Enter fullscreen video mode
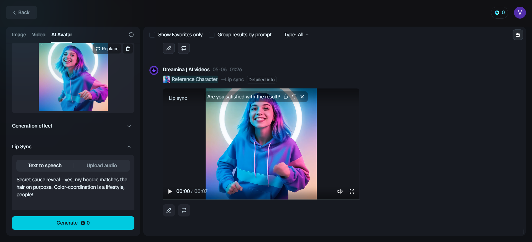 click(x=352, y=191)
